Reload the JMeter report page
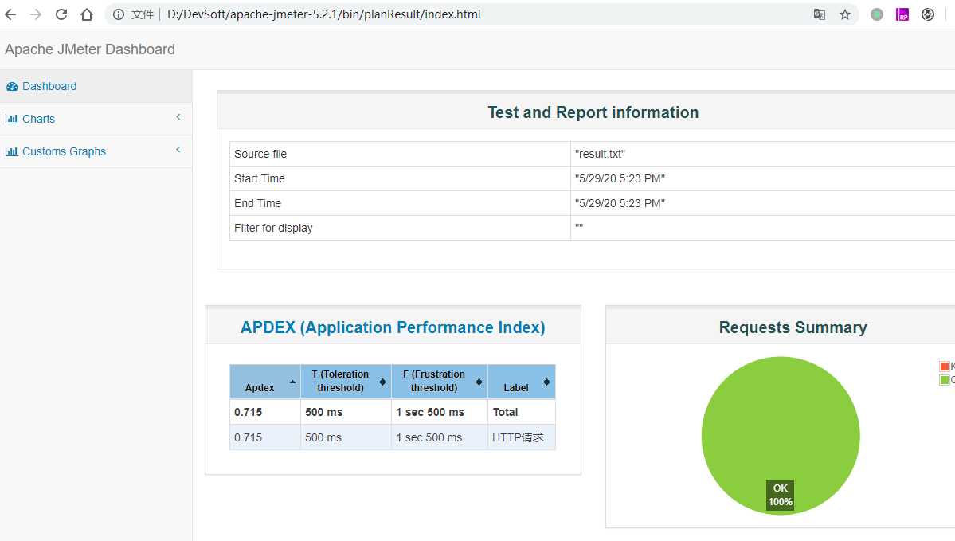This screenshot has height=541, width=955. click(61, 14)
